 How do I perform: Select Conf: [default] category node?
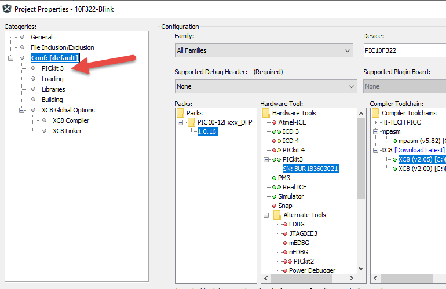pos(55,58)
